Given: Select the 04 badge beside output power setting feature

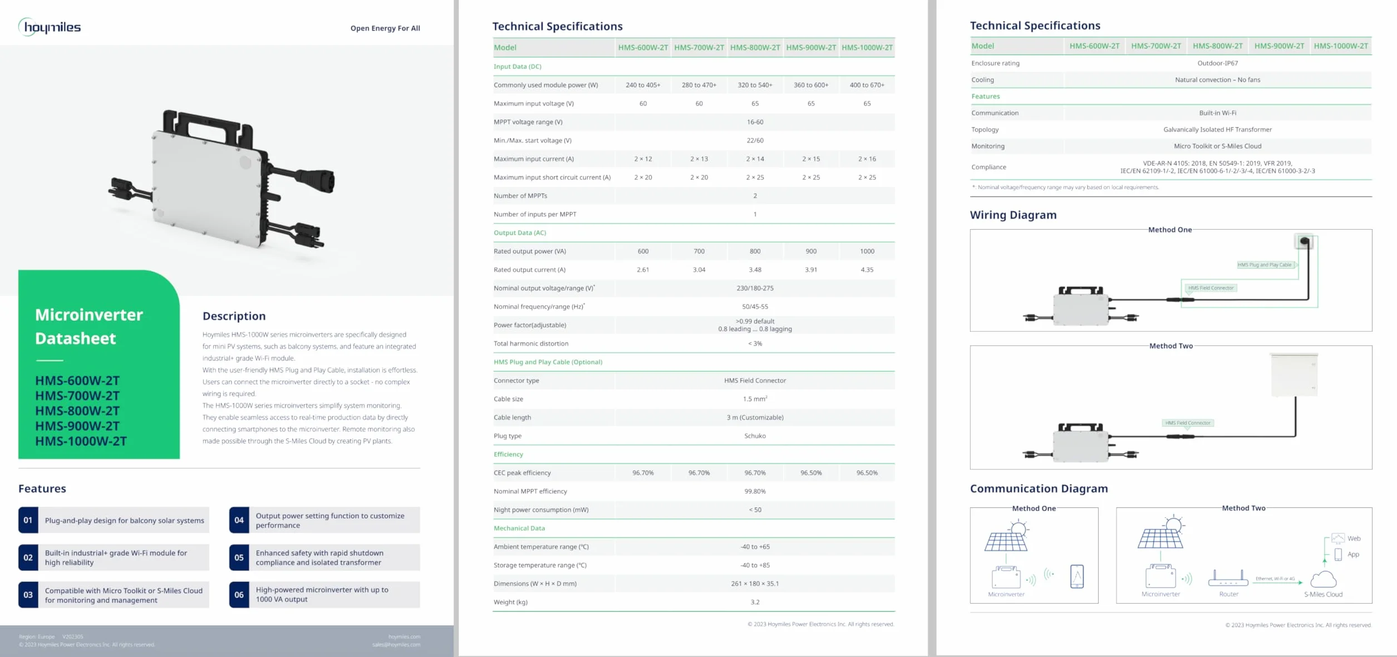Looking at the screenshot, I should point(239,520).
